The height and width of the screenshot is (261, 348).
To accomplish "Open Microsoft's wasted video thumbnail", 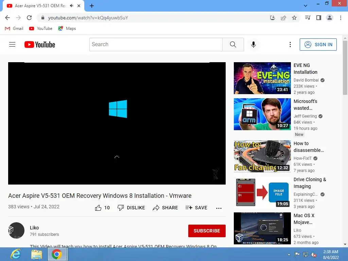I will pos(262,114).
